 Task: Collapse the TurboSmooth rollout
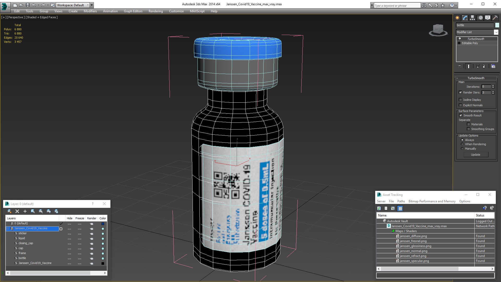457,78
